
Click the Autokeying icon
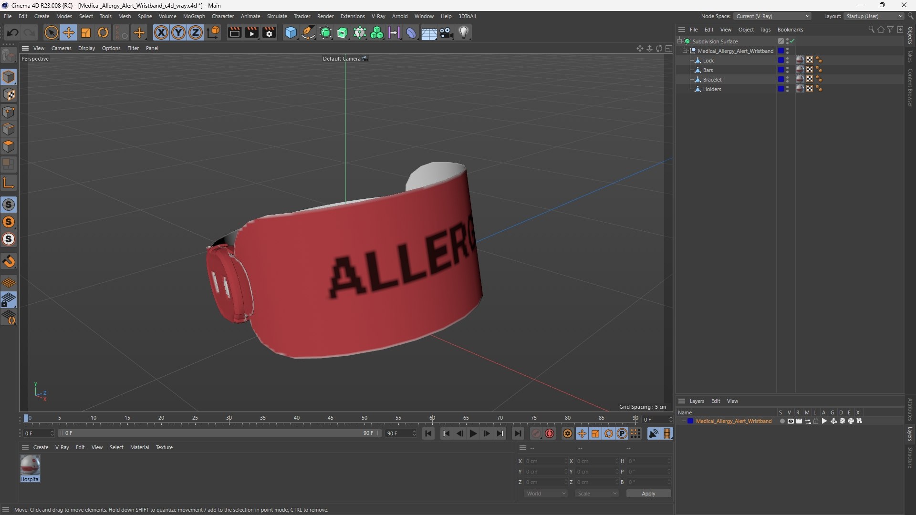click(x=550, y=433)
